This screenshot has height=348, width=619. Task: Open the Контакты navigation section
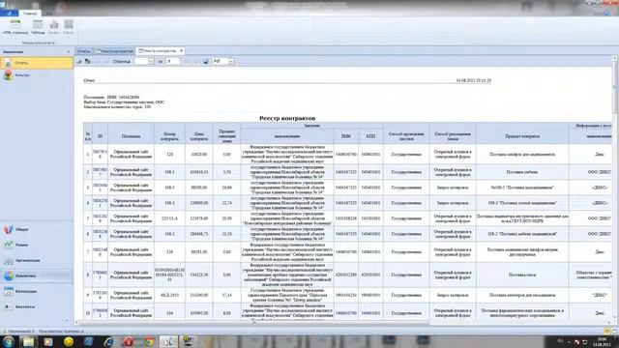click(x=37, y=306)
